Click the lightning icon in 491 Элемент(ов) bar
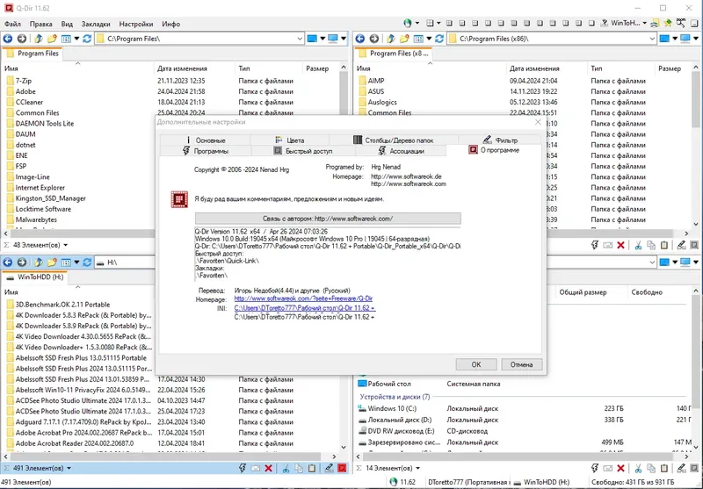The height and width of the screenshot is (489, 703). [x=243, y=468]
